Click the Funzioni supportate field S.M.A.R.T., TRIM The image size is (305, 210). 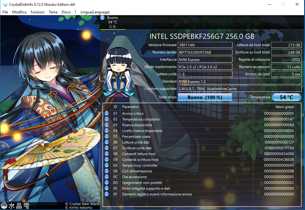240,89
